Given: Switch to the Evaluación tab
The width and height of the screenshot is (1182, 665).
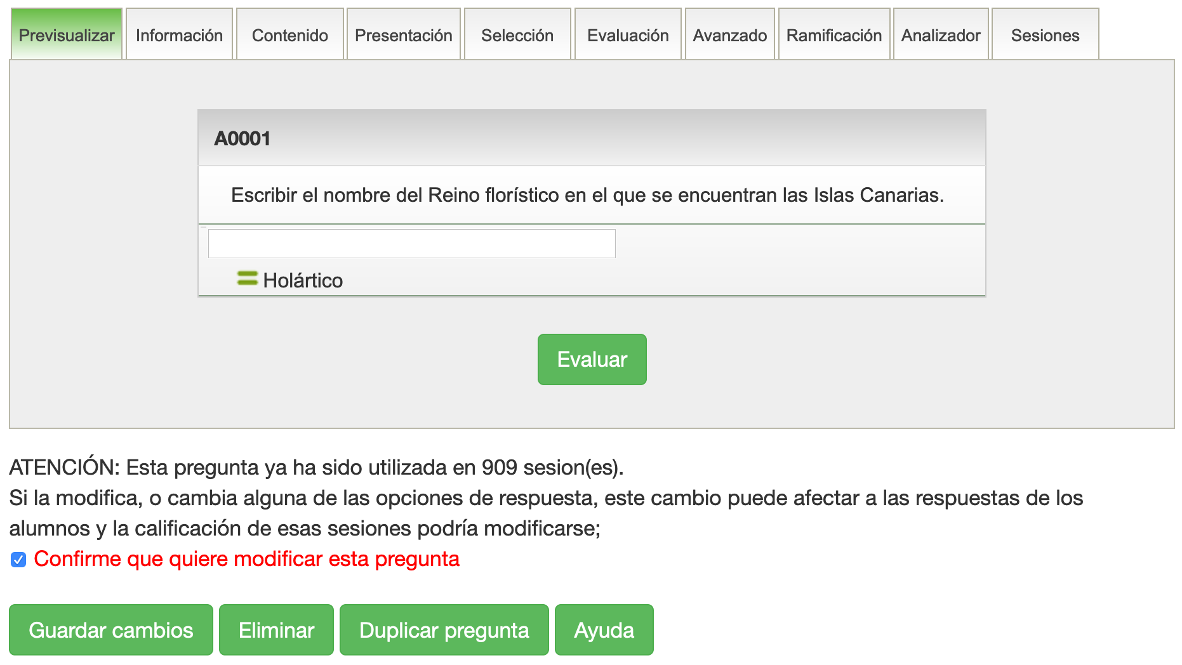Looking at the screenshot, I should click(x=627, y=36).
